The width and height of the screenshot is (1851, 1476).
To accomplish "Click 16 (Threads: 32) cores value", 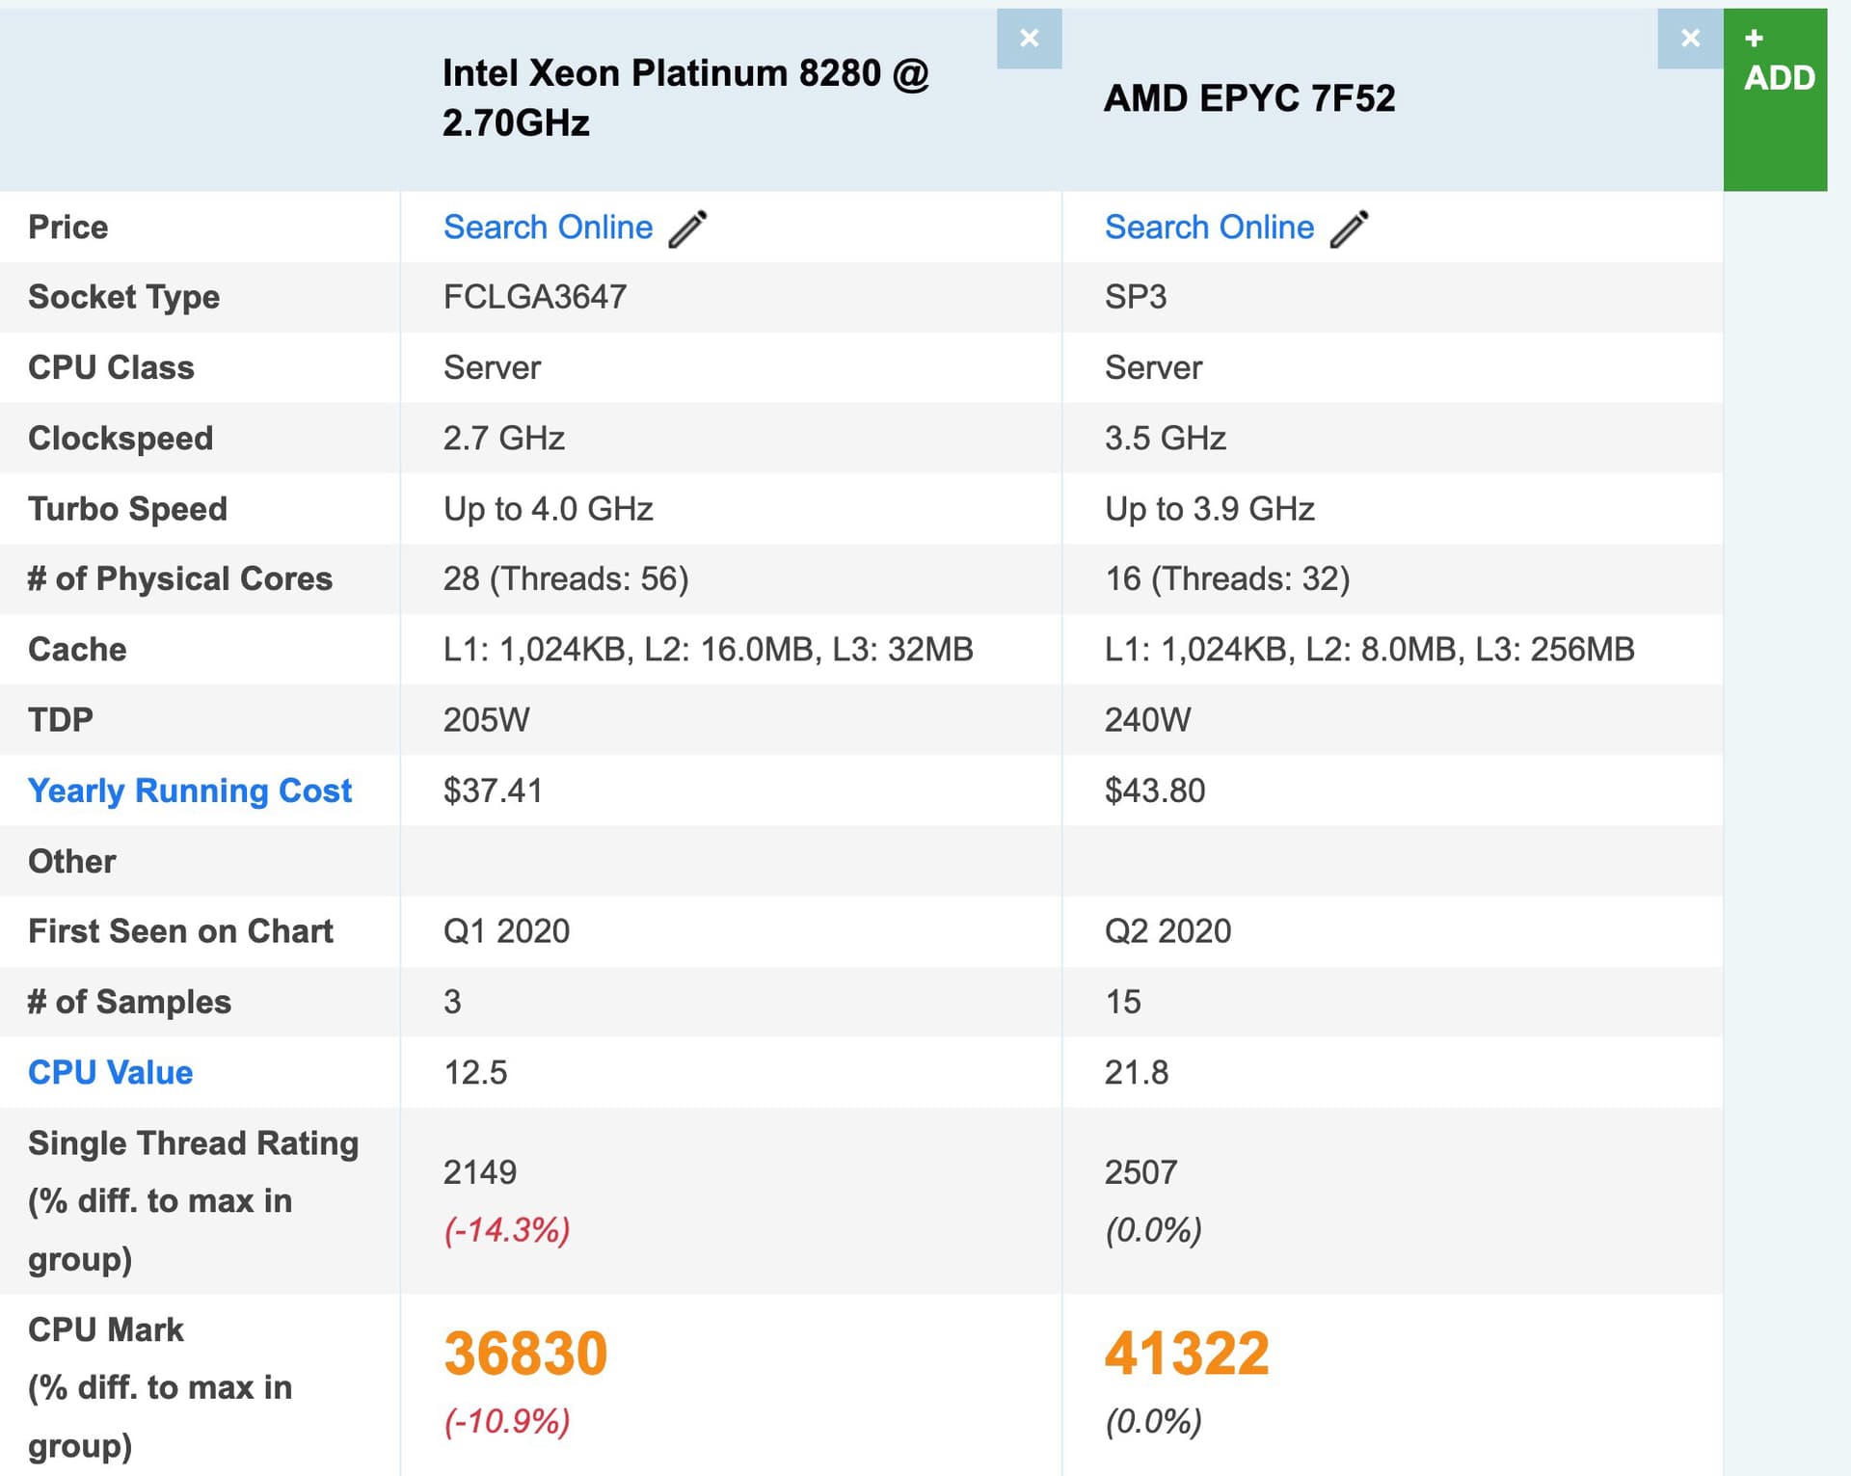I will (x=1227, y=579).
